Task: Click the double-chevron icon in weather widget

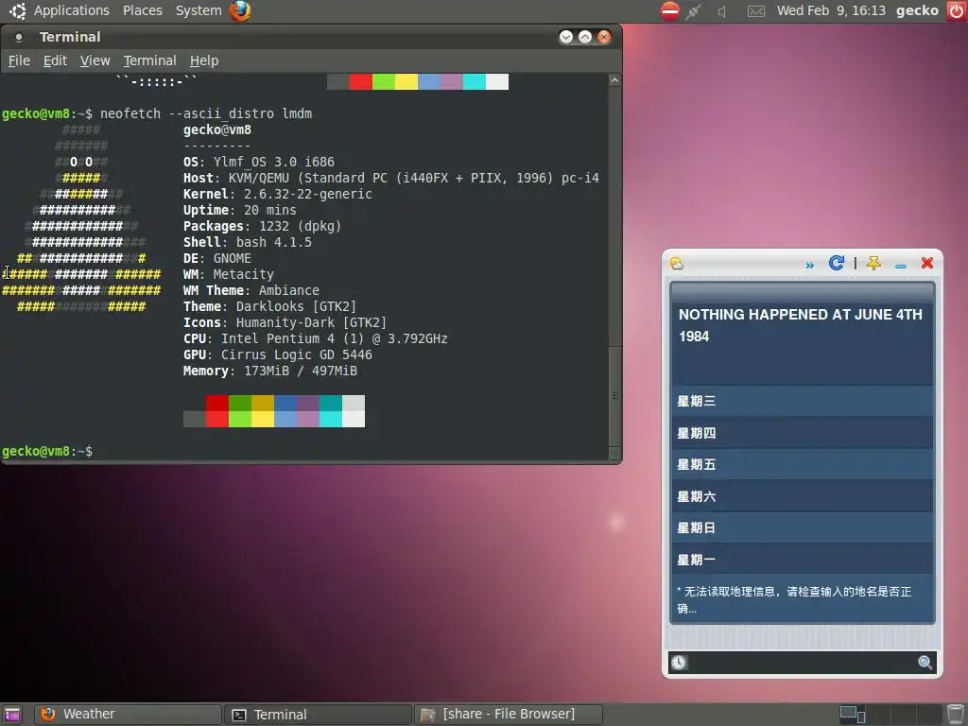Action: point(809,266)
